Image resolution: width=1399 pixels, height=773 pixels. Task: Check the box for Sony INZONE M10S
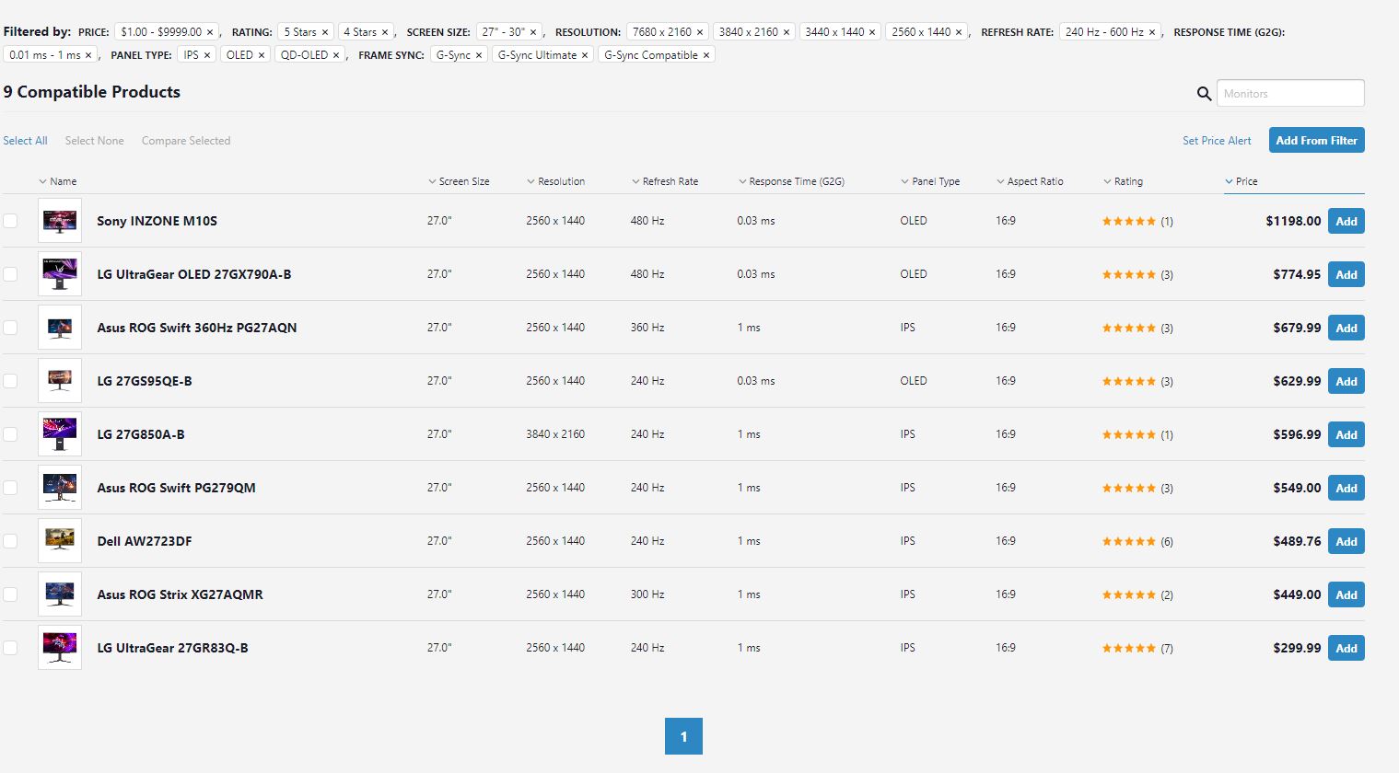10,221
